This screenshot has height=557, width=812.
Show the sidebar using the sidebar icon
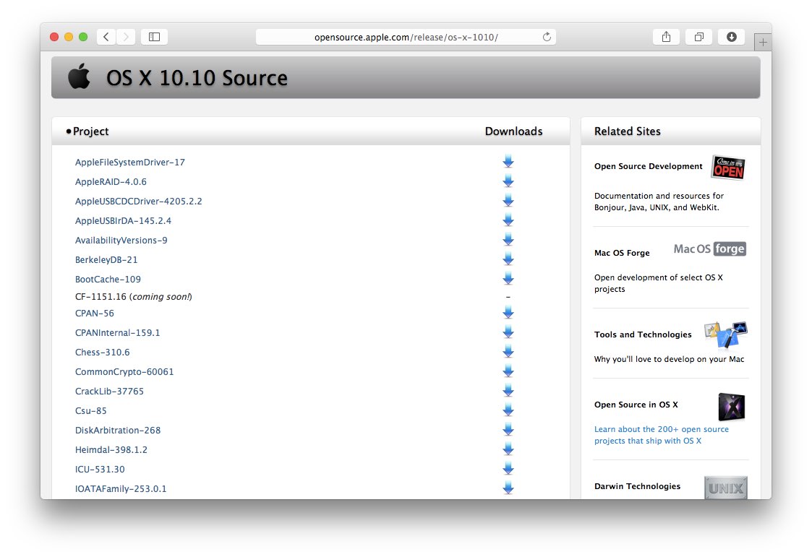[154, 37]
